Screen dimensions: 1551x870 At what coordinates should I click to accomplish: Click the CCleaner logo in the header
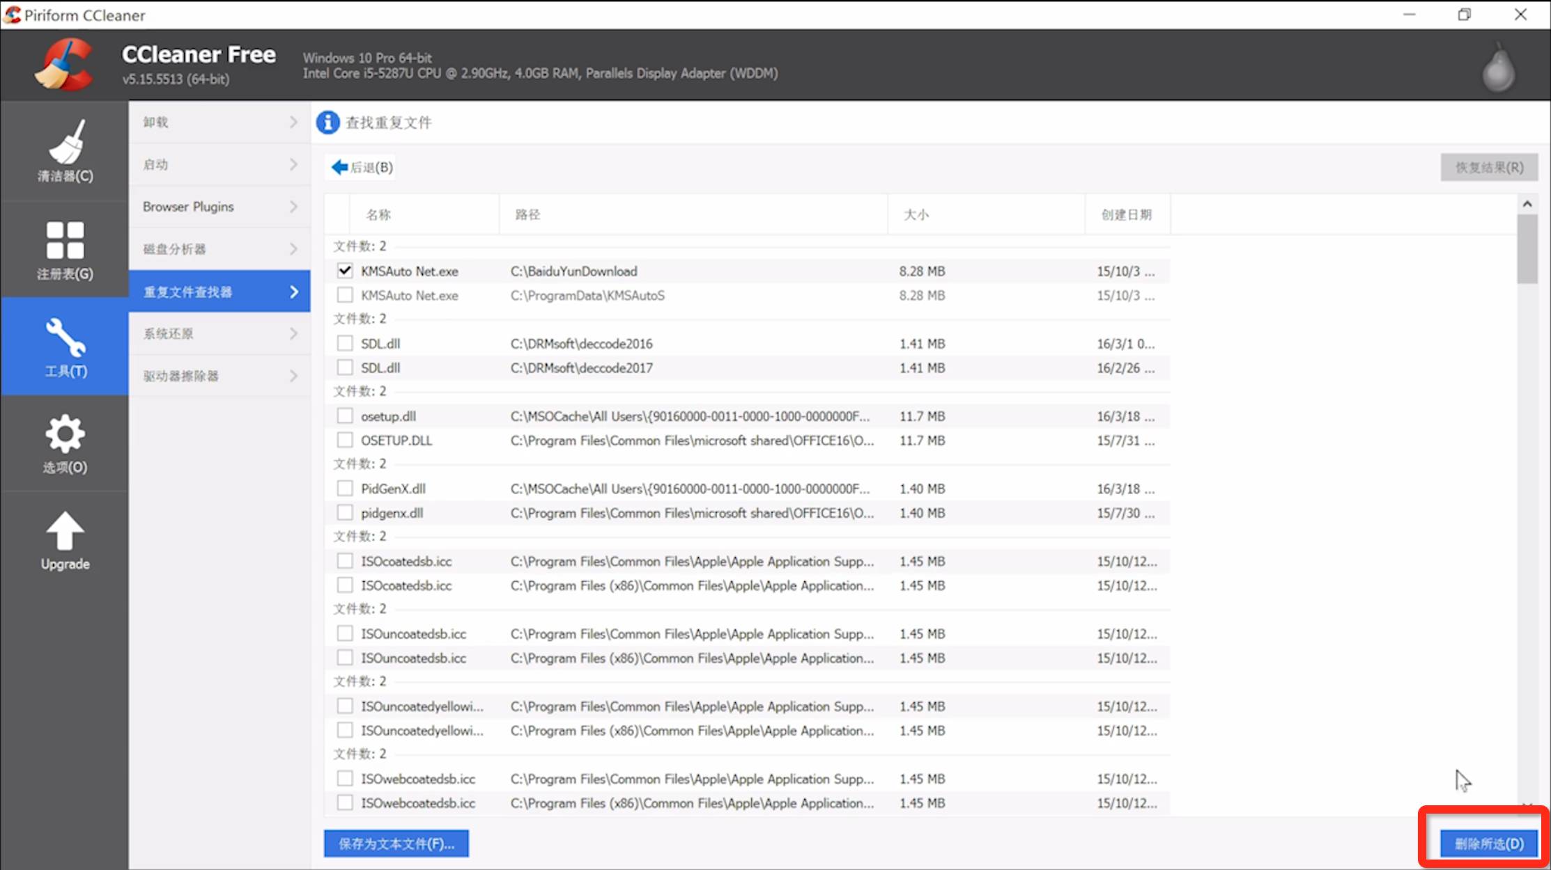[x=63, y=65]
